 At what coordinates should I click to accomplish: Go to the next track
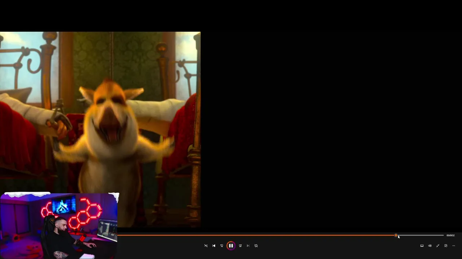[248, 246]
